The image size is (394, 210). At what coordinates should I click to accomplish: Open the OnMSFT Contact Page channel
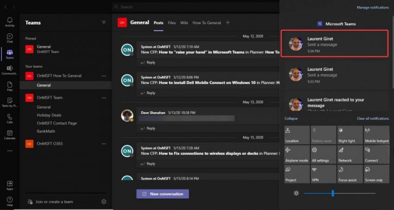[x=57, y=123]
